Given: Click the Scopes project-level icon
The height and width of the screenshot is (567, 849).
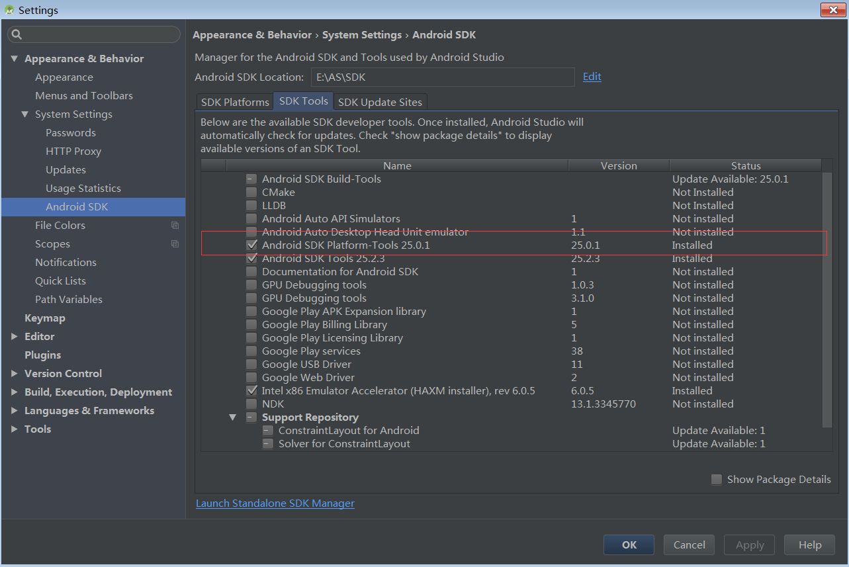Looking at the screenshot, I should (175, 244).
